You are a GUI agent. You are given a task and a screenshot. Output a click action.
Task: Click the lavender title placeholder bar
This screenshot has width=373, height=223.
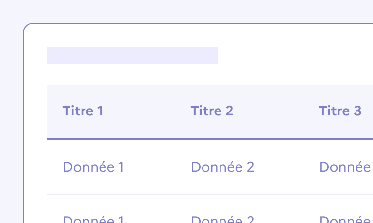132,55
